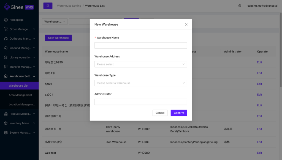
Task: Close the New Warehouse dialog
Action: (x=186, y=24)
